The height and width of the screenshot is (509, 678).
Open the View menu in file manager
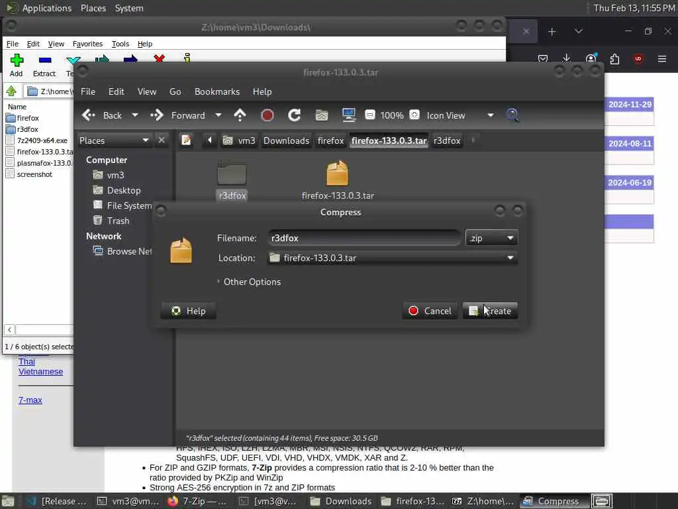coord(147,91)
